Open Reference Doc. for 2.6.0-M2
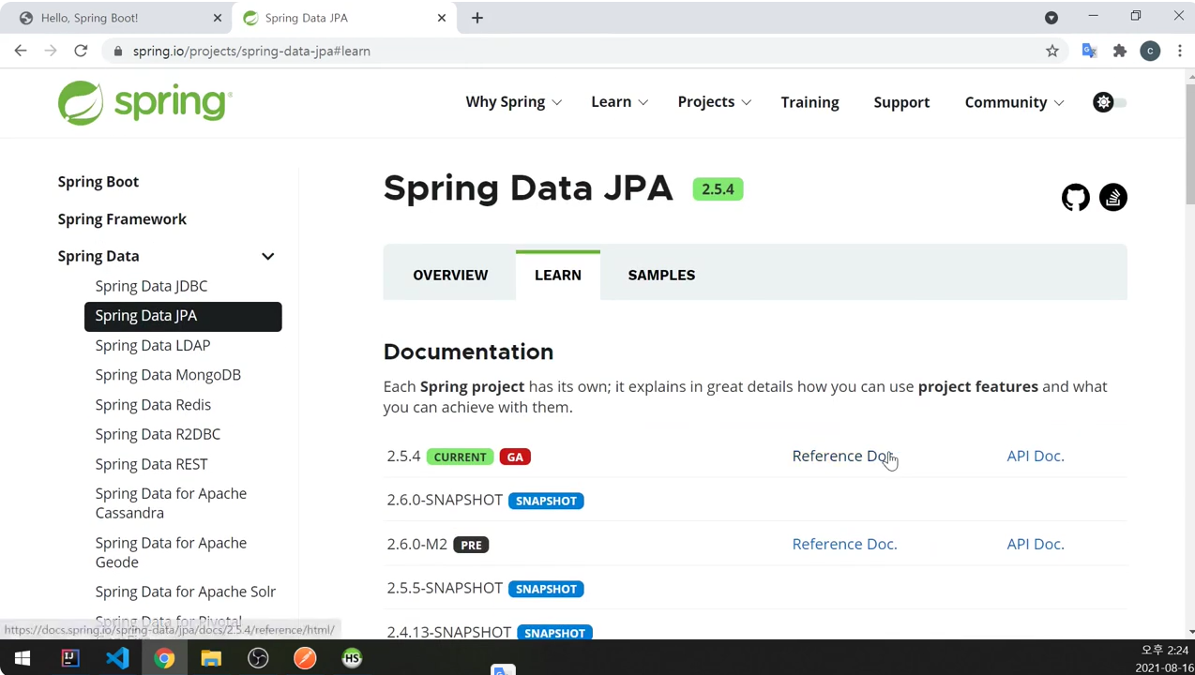This screenshot has height=675, width=1195. click(x=844, y=544)
